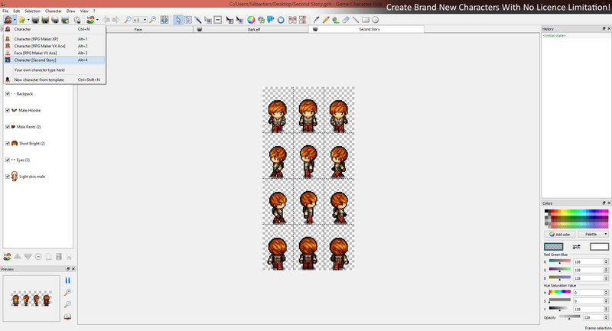Open the new character dropdown arrow

[x=15, y=20]
